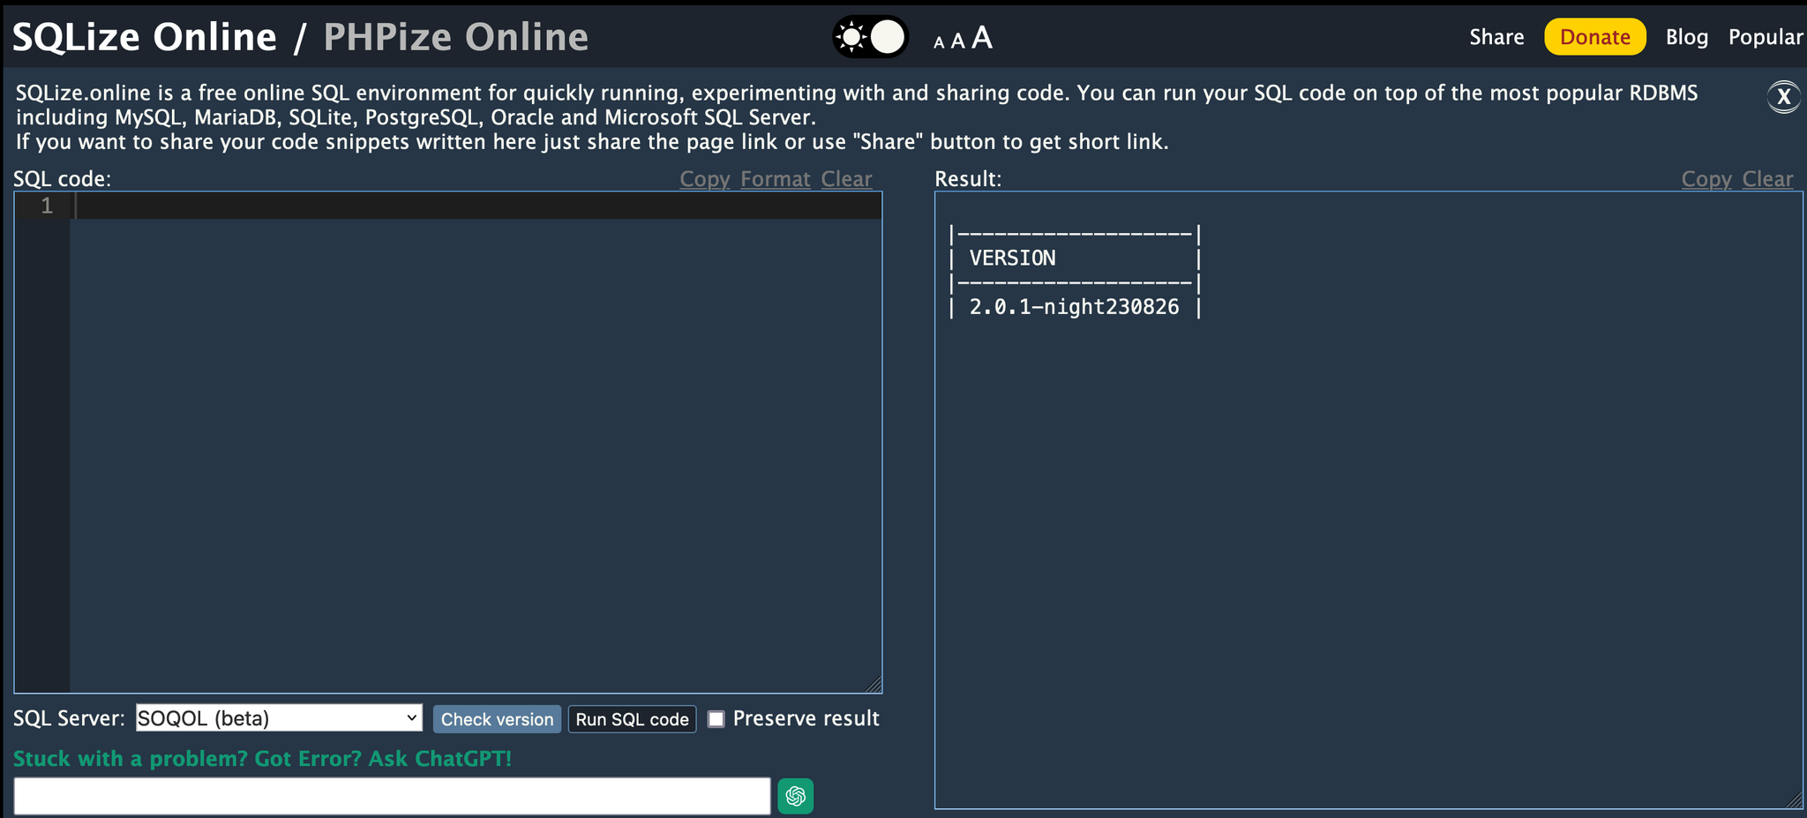Image resolution: width=1807 pixels, height=818 pixels.
Task: Enable the Preserve result checkbox
Action: point(716,719)
